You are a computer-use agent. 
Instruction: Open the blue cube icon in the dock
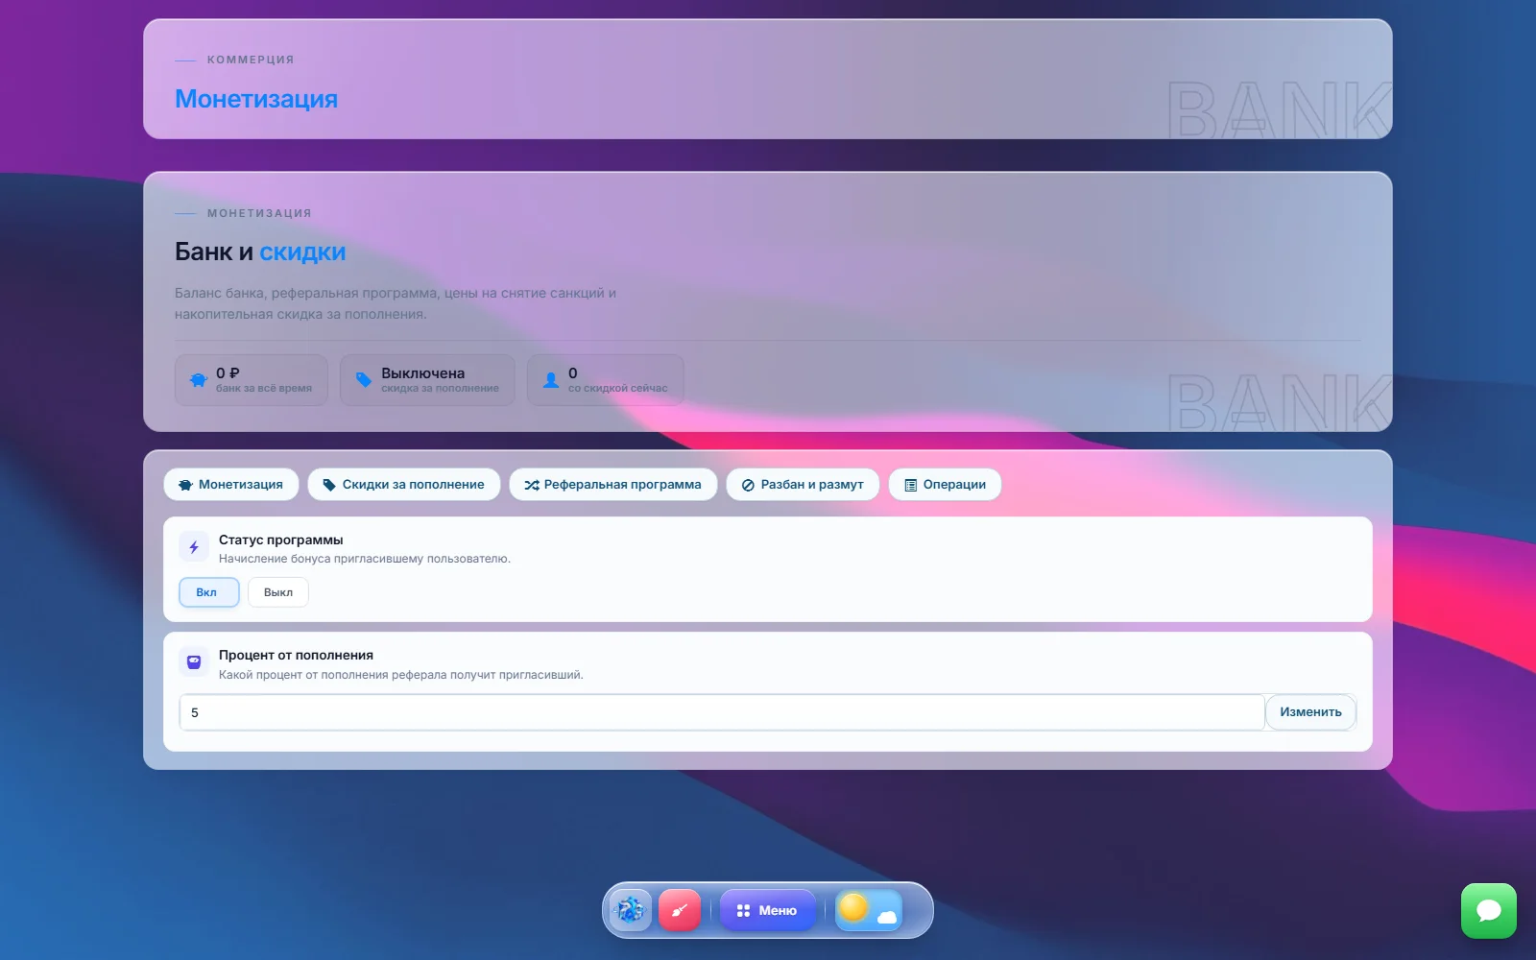pos(630,910)
